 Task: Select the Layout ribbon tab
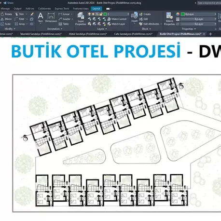[x=96, y=9]
